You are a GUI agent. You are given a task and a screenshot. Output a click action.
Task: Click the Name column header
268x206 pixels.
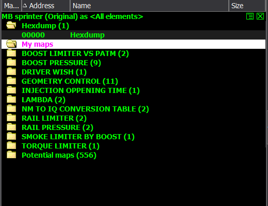click(x=149, y=6)
